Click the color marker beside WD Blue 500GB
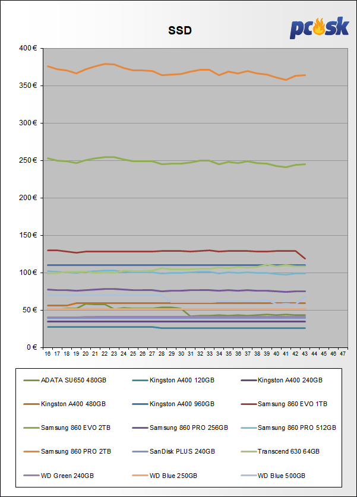Viewport: 357px width, 497px height. point(248,476)
